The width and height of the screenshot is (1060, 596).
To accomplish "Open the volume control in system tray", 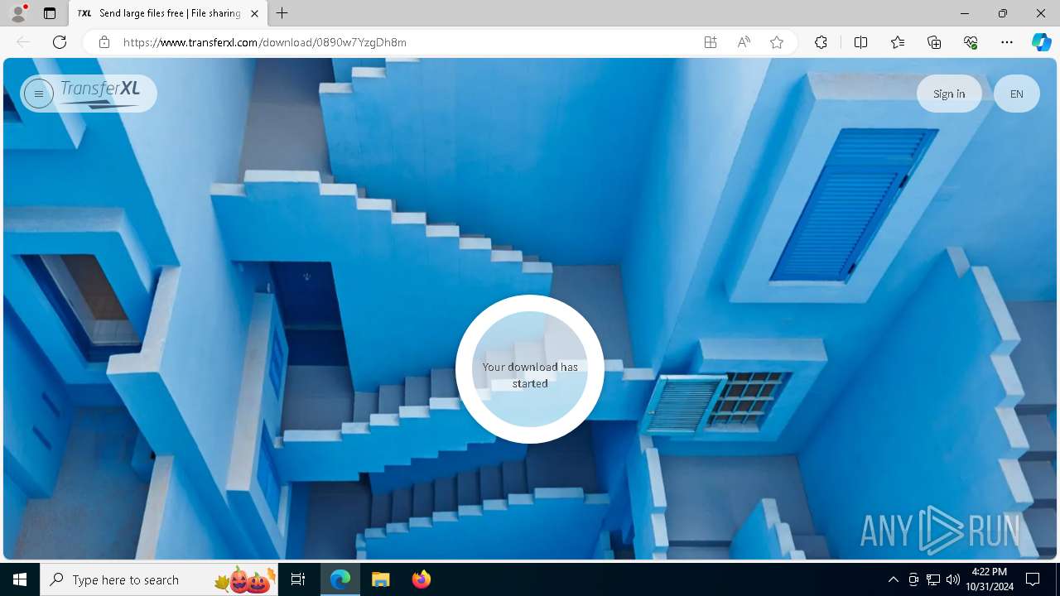I will pos(952,579).
